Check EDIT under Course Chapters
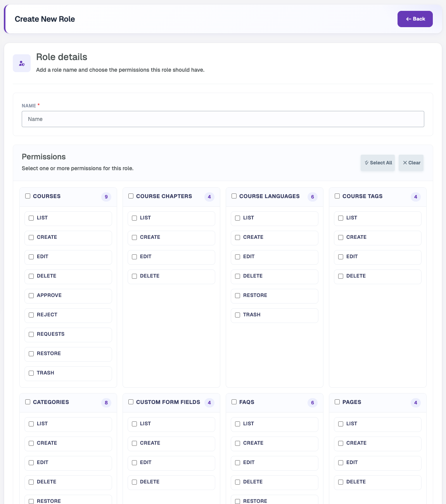 click(135, 257)
